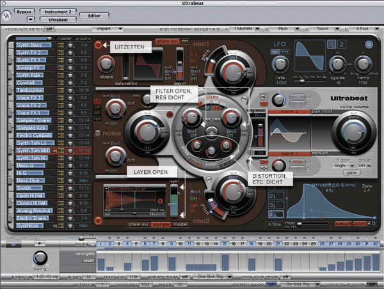Image resolution: width=384 pixels, height=289 pixels.
Task: Mute the Sampled Snare voice
Action: [60, 120]
